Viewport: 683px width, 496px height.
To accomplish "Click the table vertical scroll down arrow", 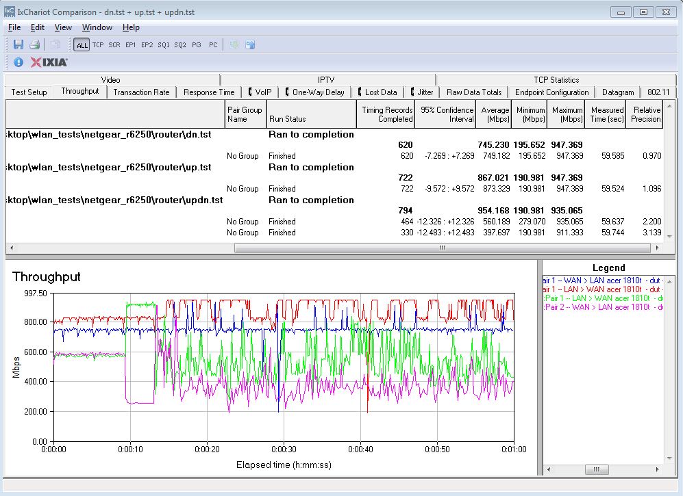I will (669, 237).
